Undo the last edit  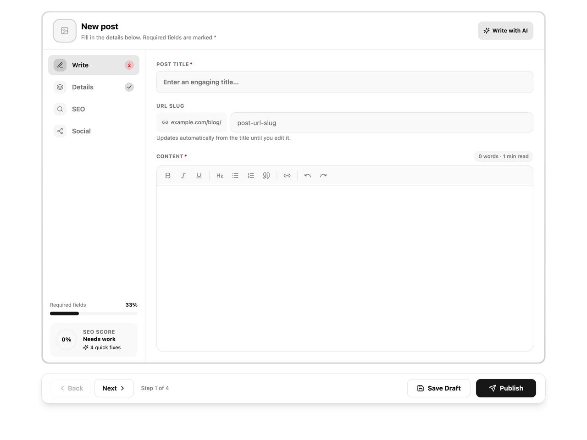[x=308, y=176]
